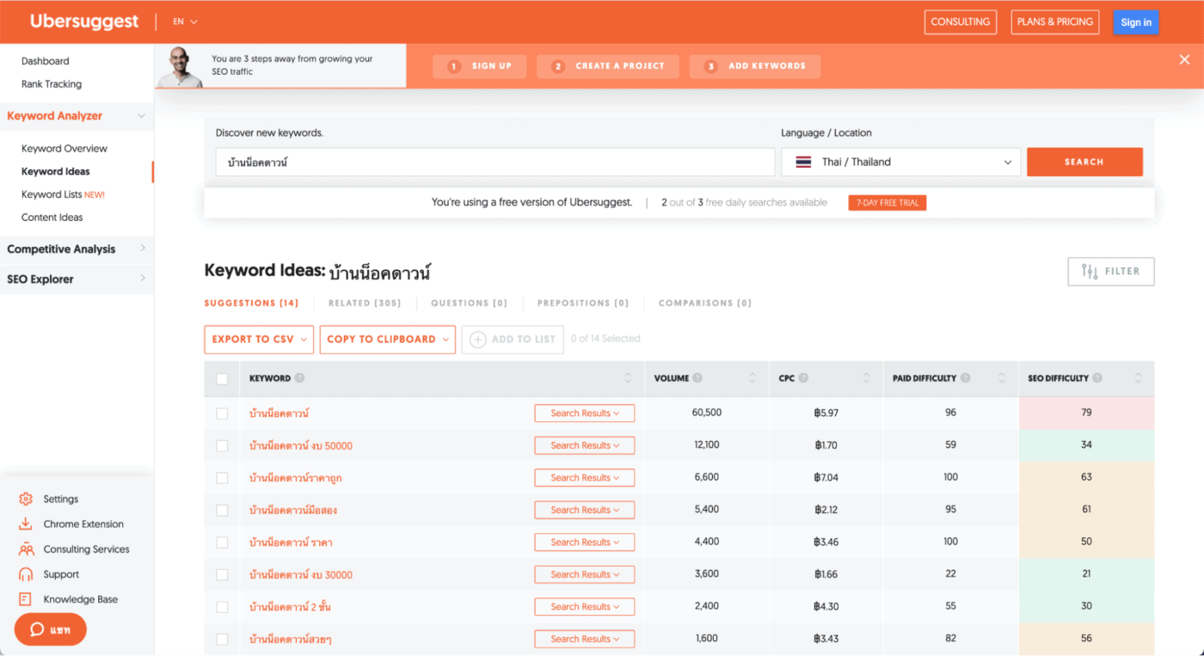Click the blue Sign in button
The height and width of the screenshot is (656, 1204).
(1136, 22)
